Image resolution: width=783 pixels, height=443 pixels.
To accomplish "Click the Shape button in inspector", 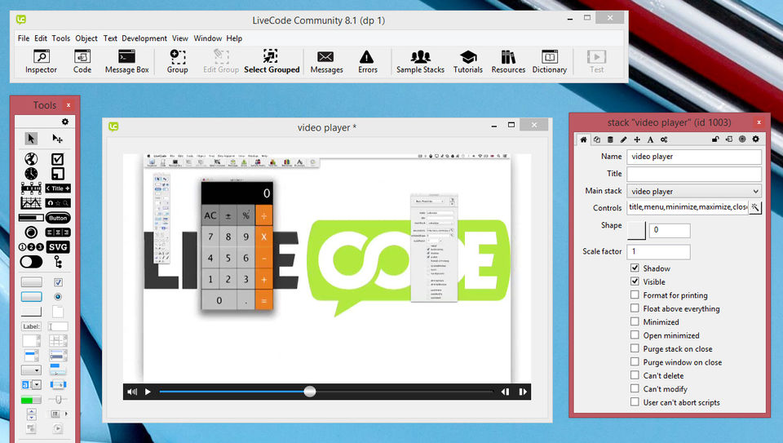I will 635,230.
